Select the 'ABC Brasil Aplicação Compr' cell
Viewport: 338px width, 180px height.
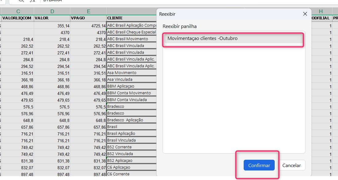(x=132, y=25)
